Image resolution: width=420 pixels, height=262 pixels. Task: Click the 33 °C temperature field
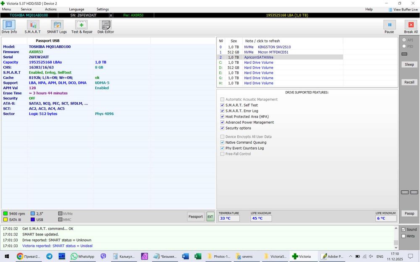pyautogui.click(x=229, y=218)
